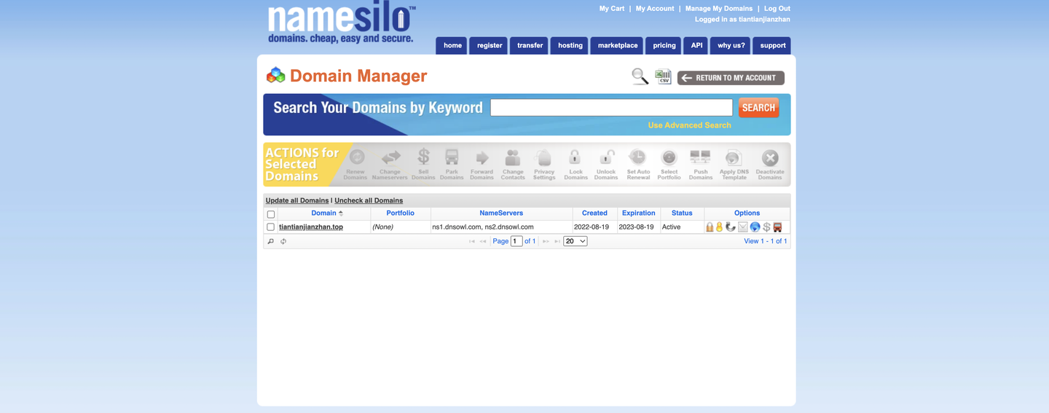Image resolution: width=1049 pixels, height=413 pixels.
Task: Open the pricing tab
Action: tap(664, 46)
